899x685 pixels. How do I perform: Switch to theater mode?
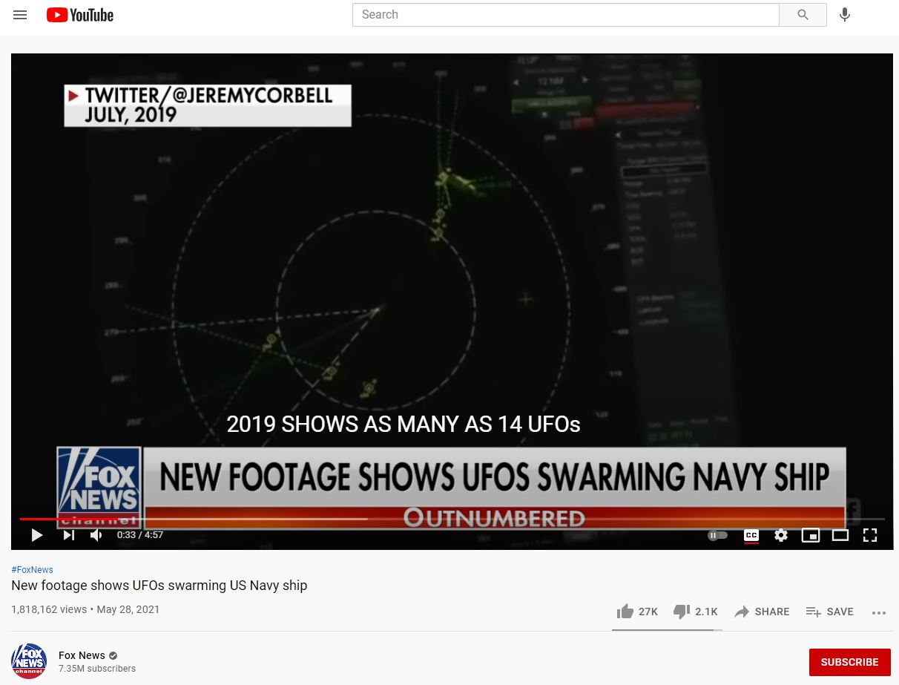(840, 534)
